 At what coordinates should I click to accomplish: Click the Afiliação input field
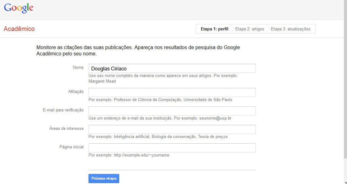(x=172, y=92)
